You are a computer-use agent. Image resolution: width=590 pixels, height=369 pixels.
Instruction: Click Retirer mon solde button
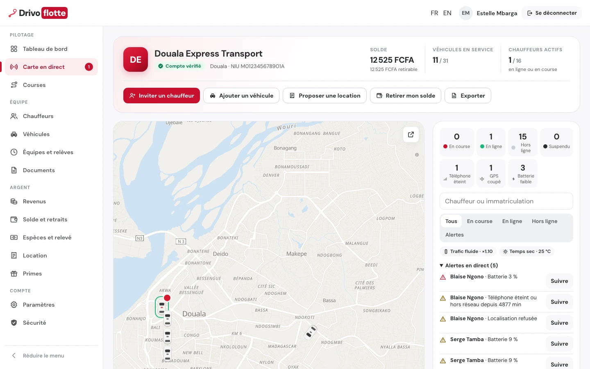tap(406, 96)
